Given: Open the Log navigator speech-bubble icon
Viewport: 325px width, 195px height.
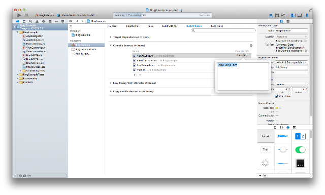Looking at the screenshot, I should (62, 21).
